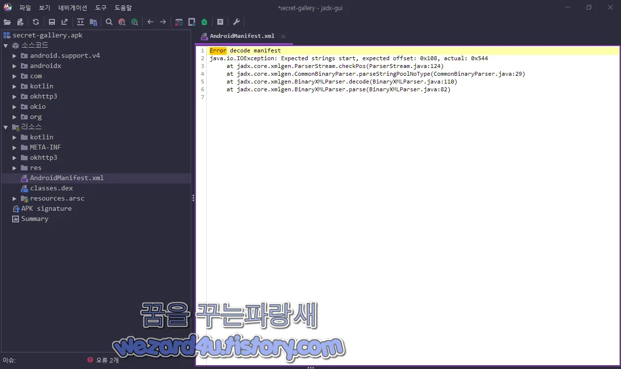Click the add files toolbar icon

(20, 22)
